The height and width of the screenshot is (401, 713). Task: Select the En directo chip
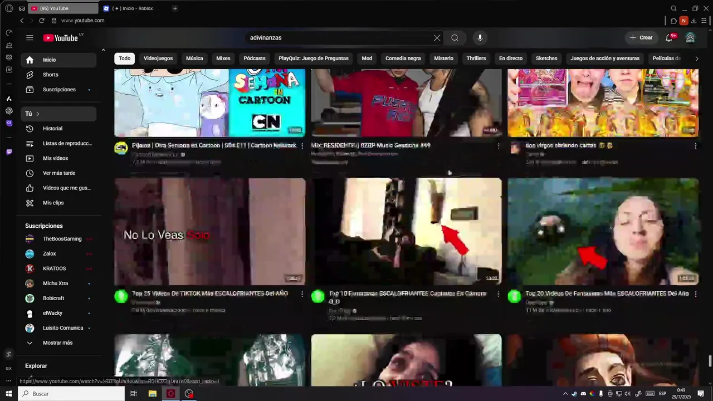(x=511, y=58)
